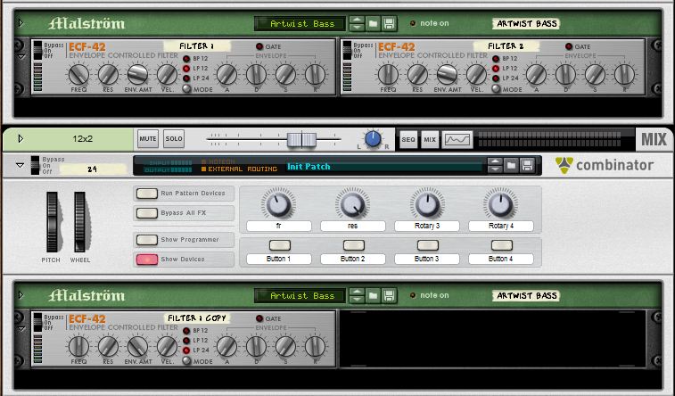Click the Combinator mod WHEEL
675x396 pixels.
79,222
